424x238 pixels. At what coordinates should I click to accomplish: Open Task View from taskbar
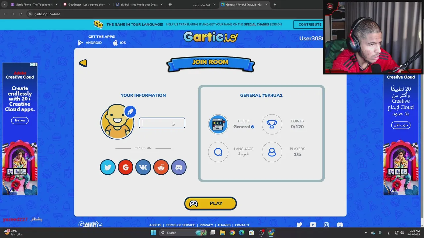(213, 233)
